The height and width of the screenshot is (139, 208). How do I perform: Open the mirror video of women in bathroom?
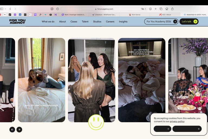[92, 80]
